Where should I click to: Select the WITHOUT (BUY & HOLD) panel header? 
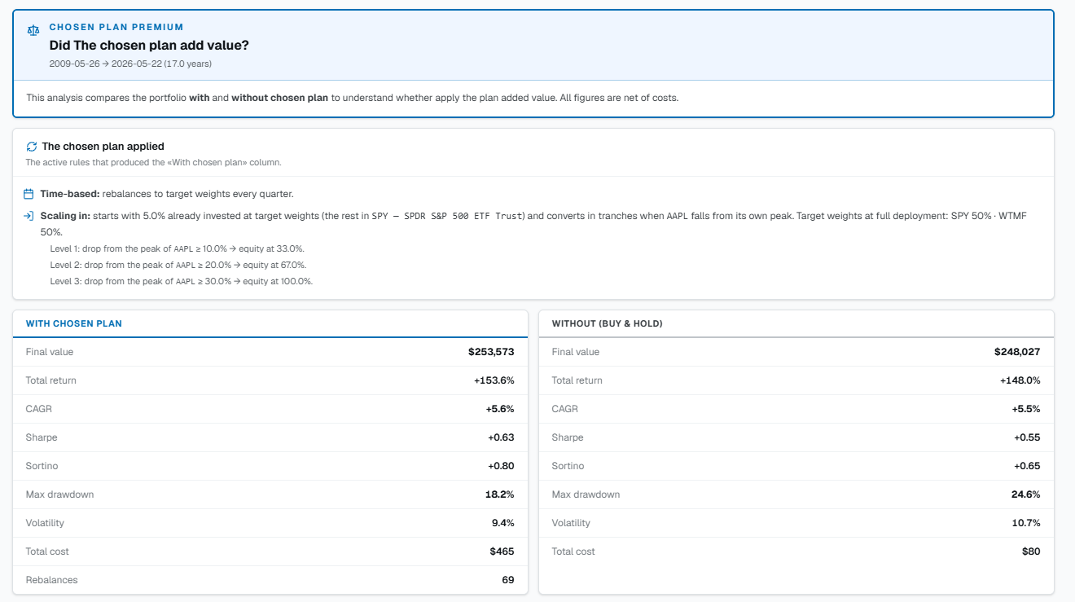point(796,323)
